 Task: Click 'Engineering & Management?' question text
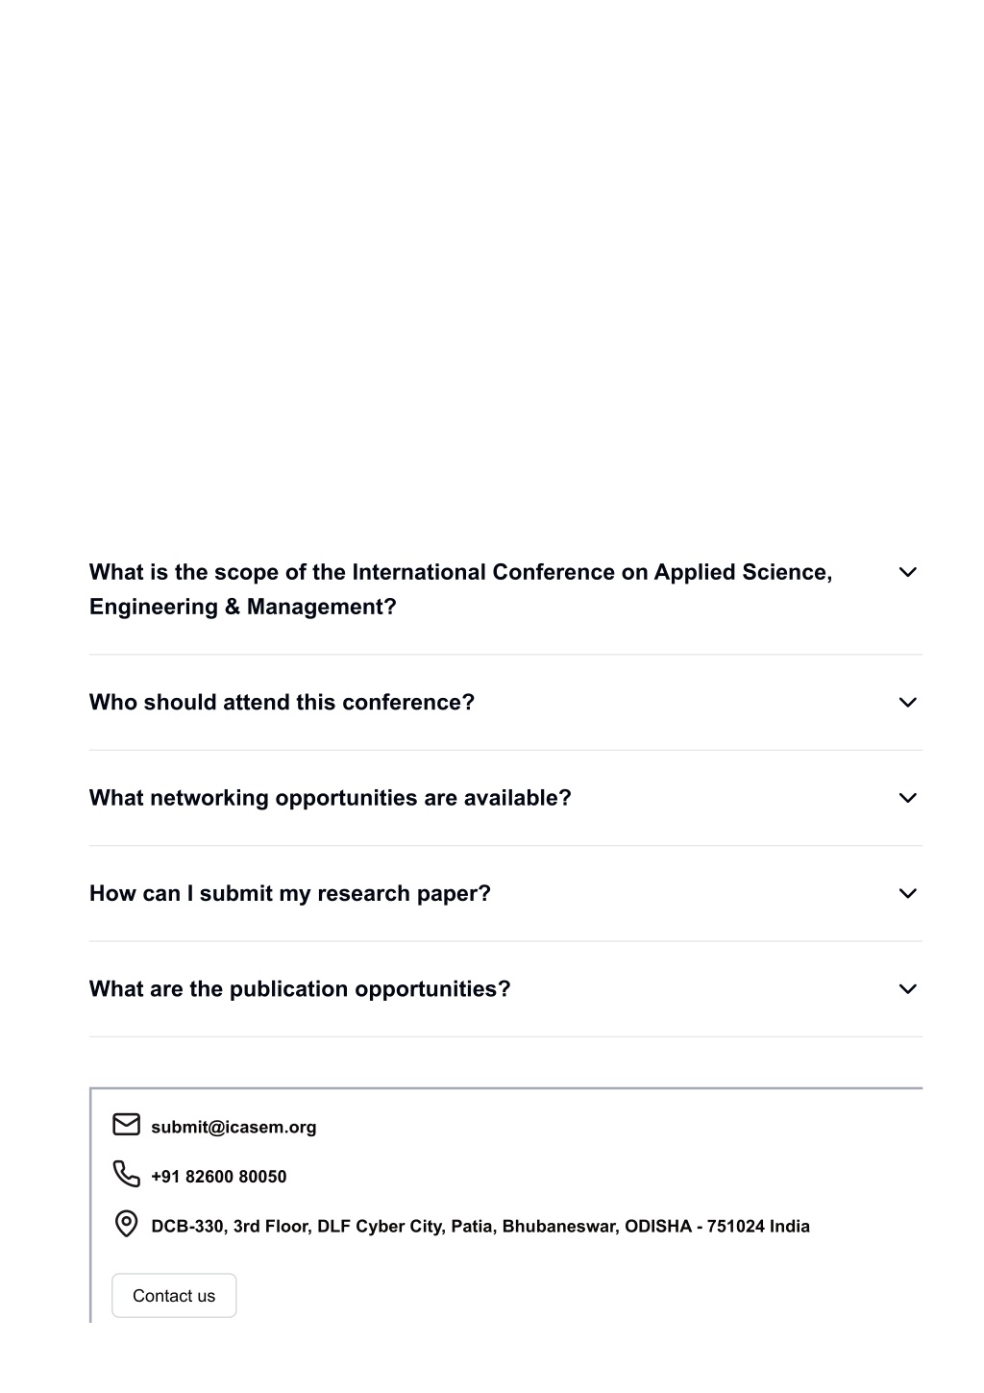[x=243, y=608]
